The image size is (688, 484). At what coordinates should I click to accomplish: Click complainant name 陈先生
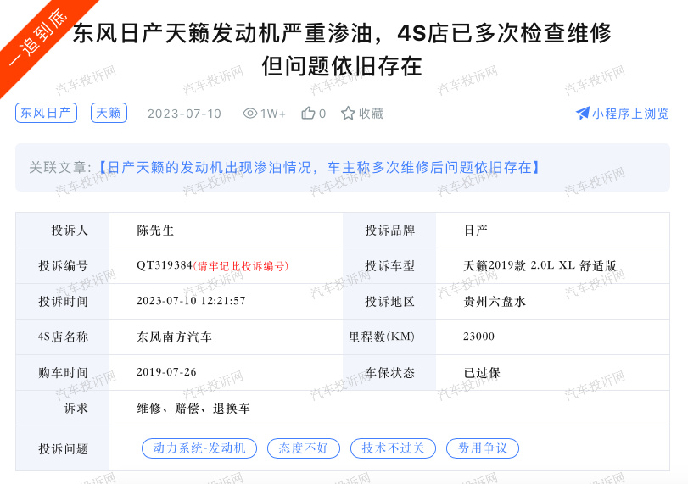(x=155, y=231)
